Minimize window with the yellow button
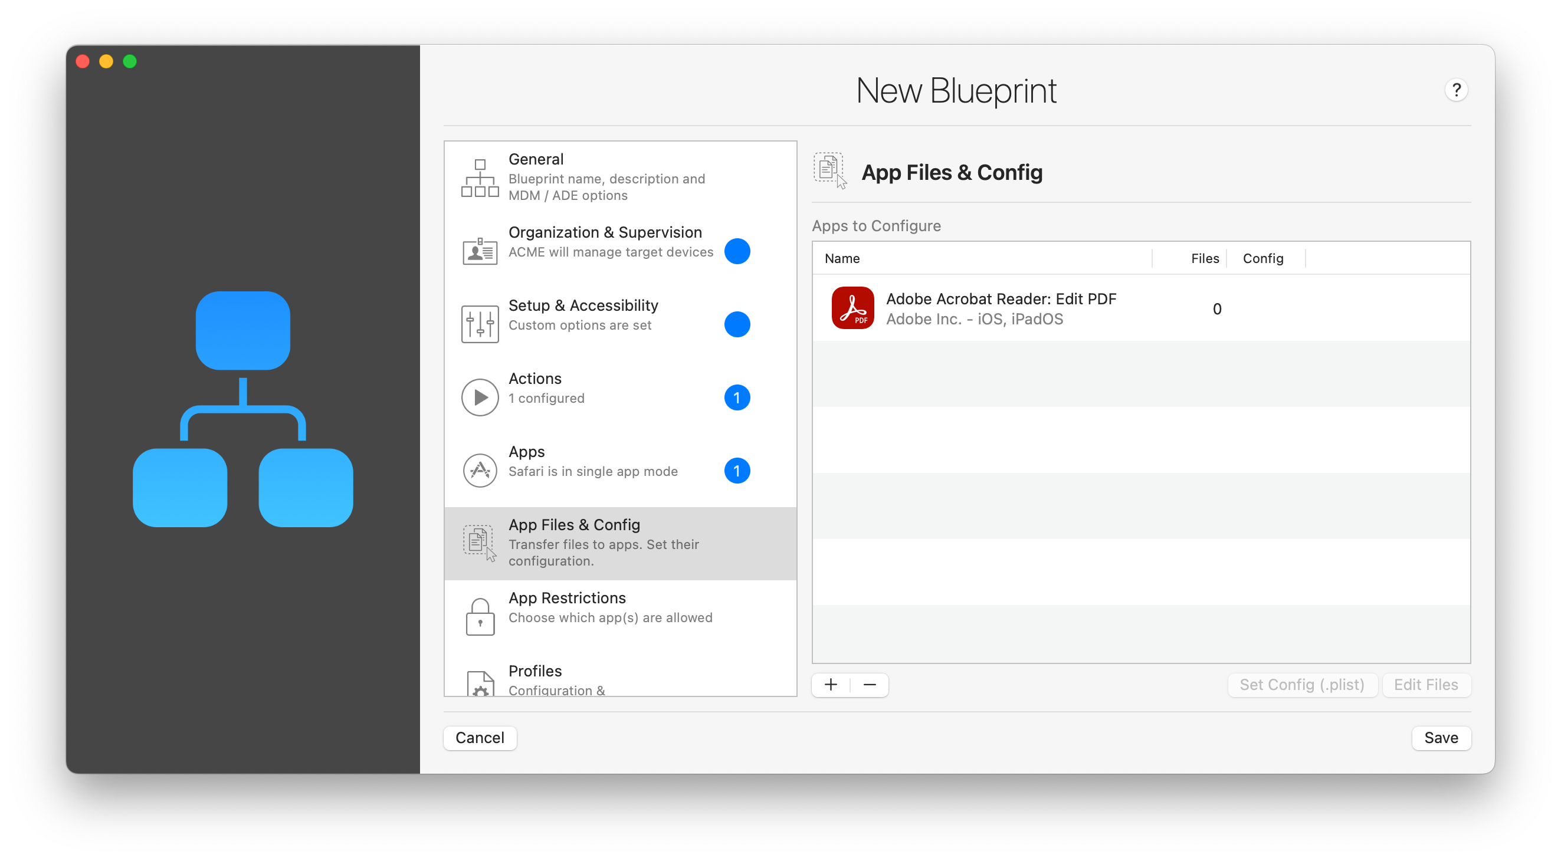The height and width of the screenshot is (861, 1561). click(106, 61)
